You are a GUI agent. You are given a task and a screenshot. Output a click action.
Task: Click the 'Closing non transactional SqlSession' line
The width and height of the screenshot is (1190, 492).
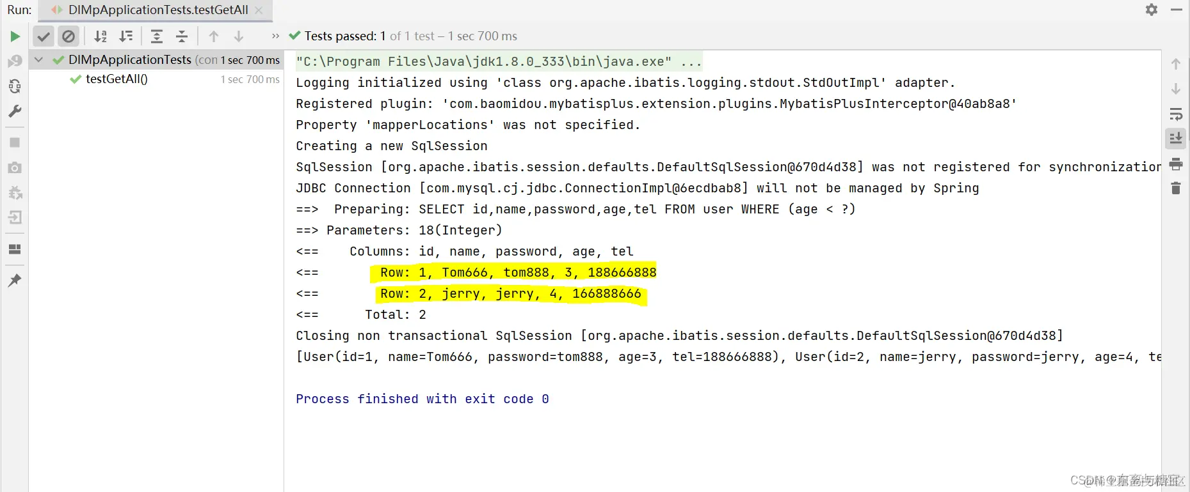tap(679, 336)
